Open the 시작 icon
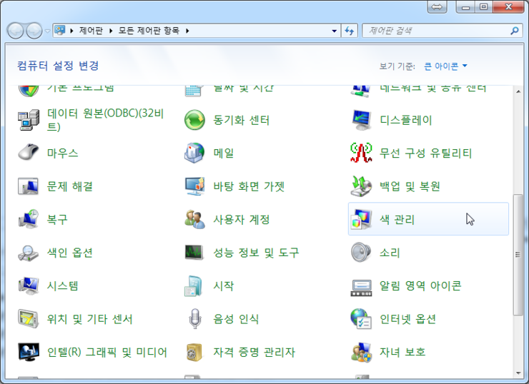The image size is (529, 384). click(x=193, y=286)
